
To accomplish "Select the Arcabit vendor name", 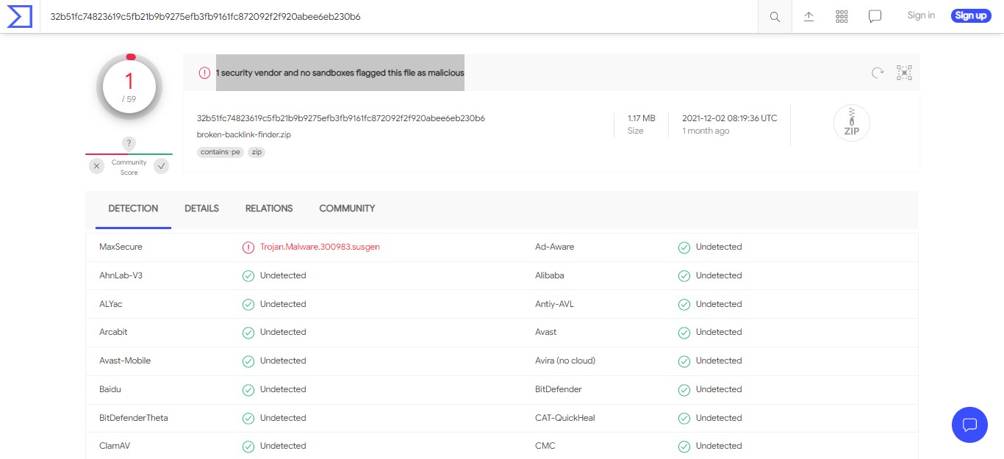I will coord(113,332).
